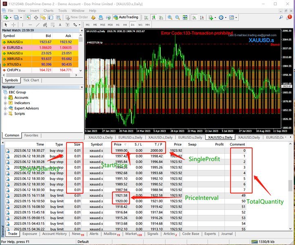Click the MetaQuotes Language Editor icon

(93, 18)
